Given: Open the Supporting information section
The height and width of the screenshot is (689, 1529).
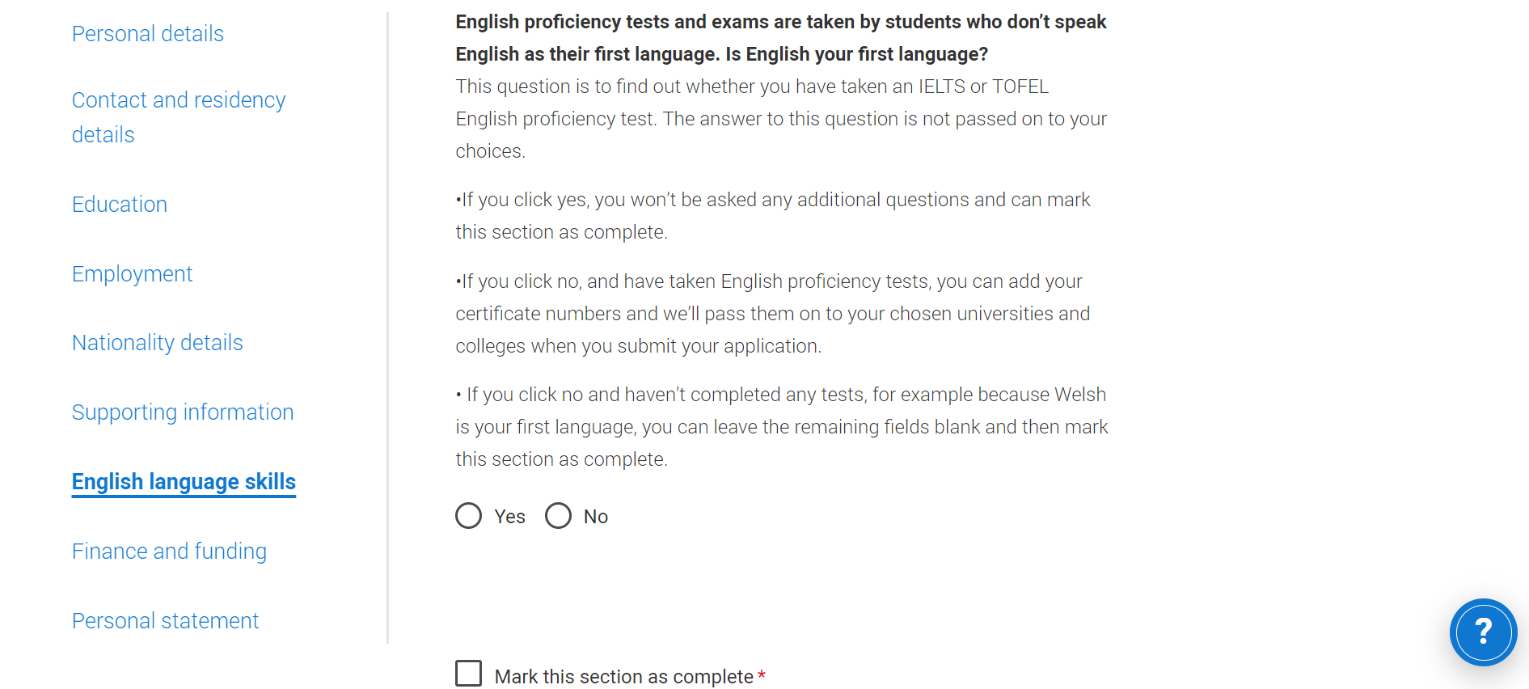Looking at the screenshot, I should click(183, 412).
